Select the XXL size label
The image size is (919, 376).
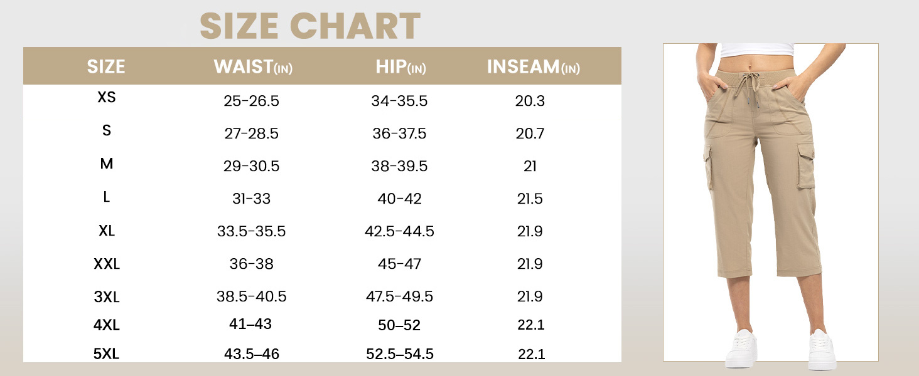click(x=107, y=264)
